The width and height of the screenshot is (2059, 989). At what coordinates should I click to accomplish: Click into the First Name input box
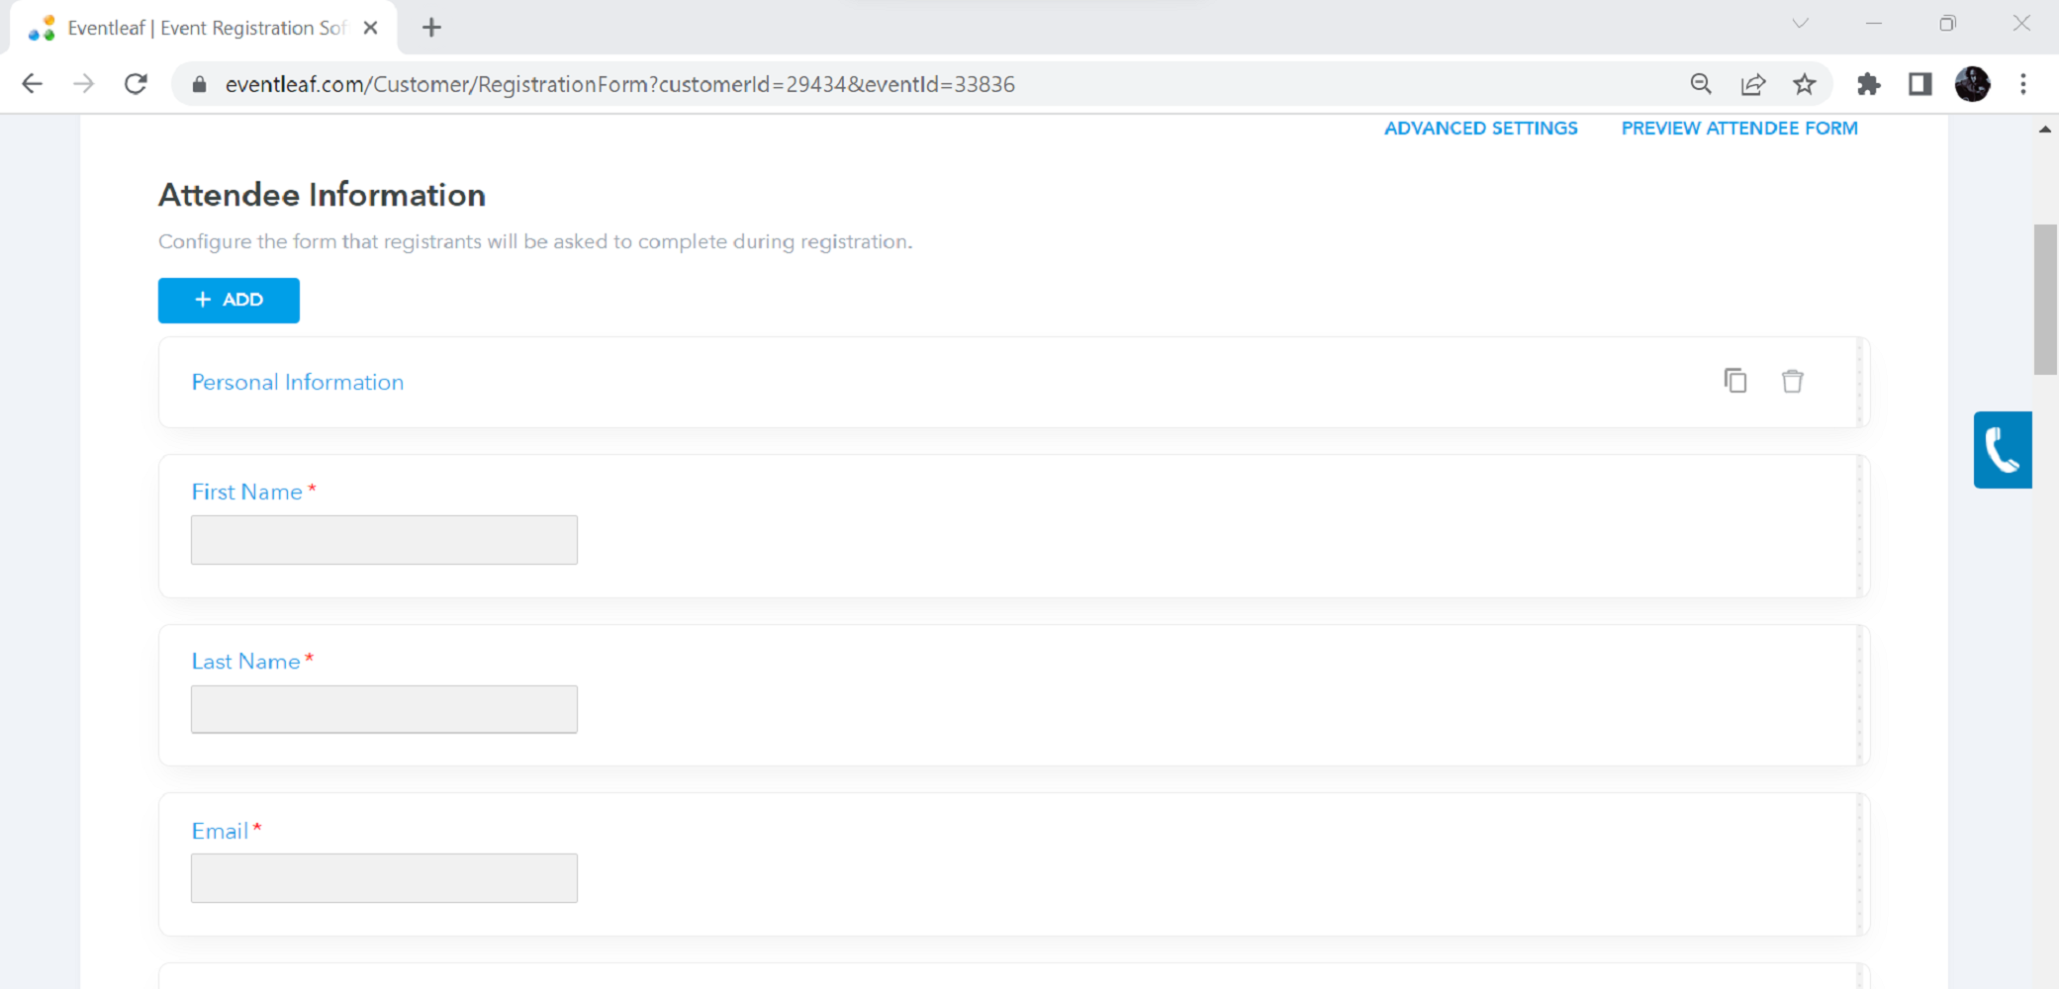[x=384, y=540]
